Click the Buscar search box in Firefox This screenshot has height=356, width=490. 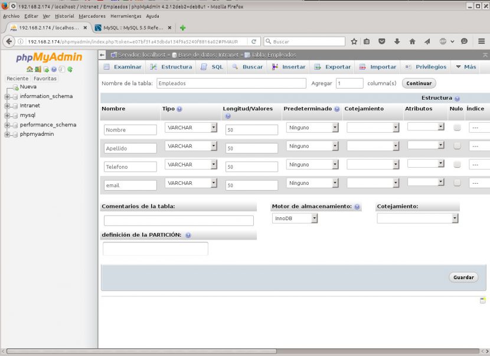(x=305, y=41)
